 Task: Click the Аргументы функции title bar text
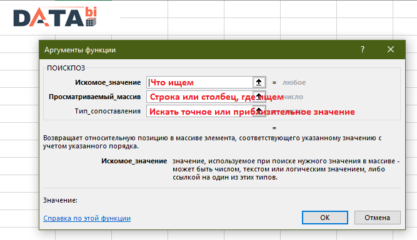[x=80, y=50]
